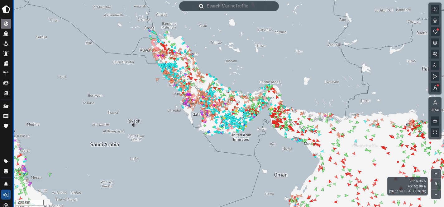Click the Nizwa city label
This screenshot has height=207, width=444.
[x=287, y=149]
